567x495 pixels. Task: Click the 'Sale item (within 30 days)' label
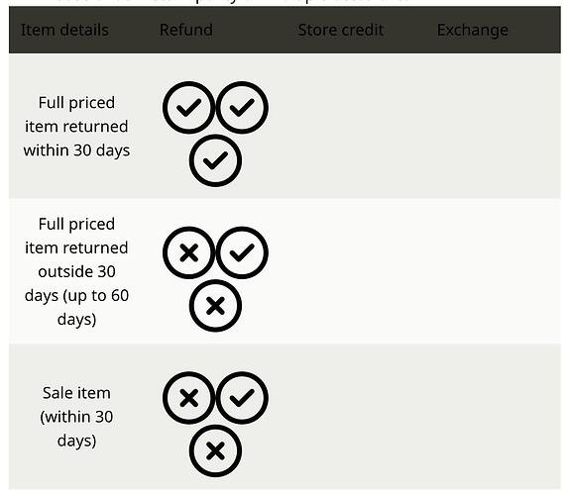point(76,417)
